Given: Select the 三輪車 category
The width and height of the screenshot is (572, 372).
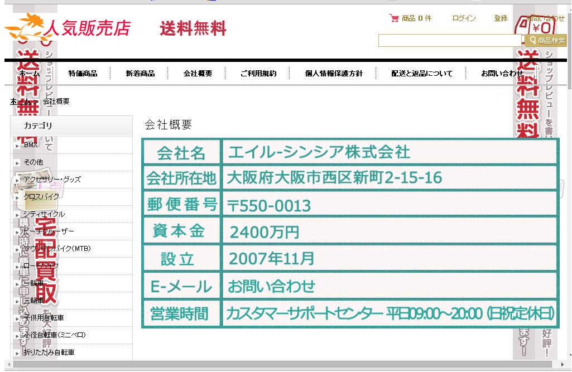Looking at the screenshot, I should coord(33,300).
